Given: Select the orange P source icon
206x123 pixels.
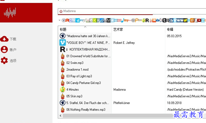Looking at the screenshot, I should pos(137,20).
